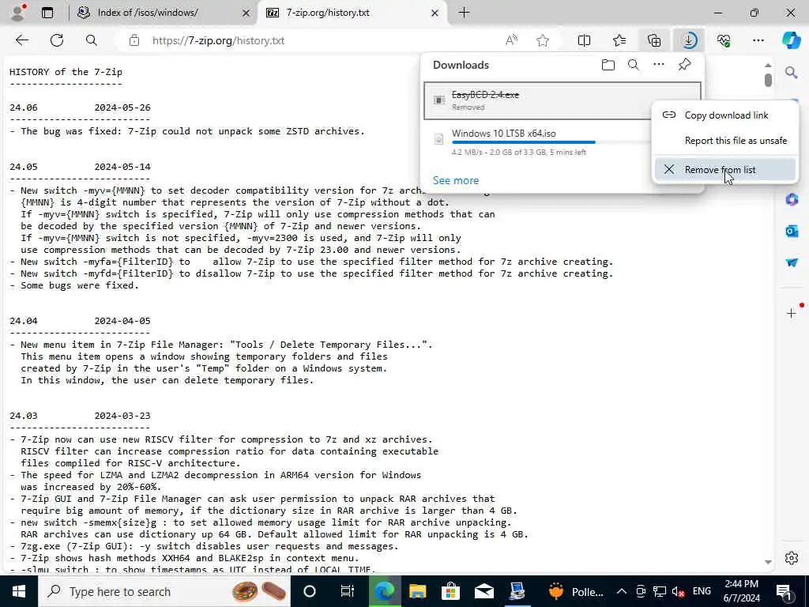Select Remove from list
Screen dimensions: 809x607
(725, 169)
